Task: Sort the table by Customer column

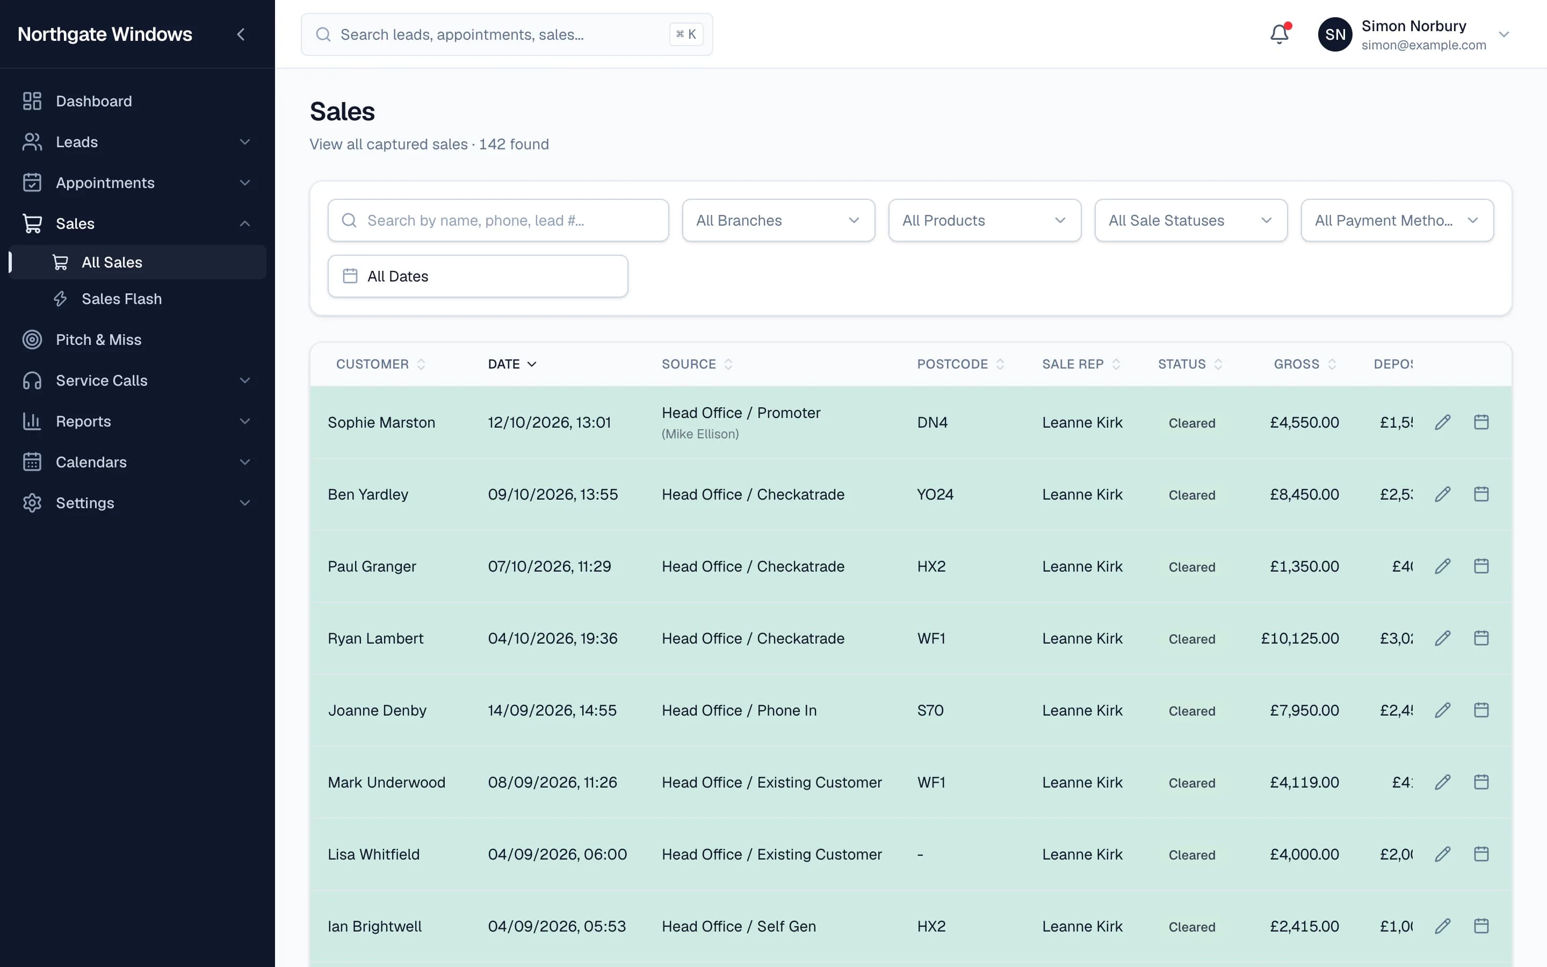Action: pyautogui.click(x=380, y=364)
